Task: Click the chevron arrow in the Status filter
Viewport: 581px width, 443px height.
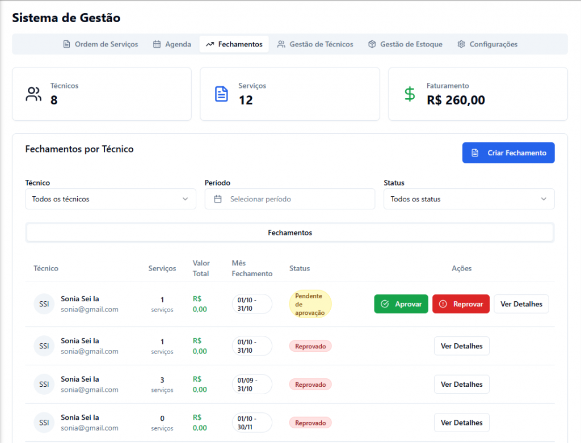Action: [544, 199]
